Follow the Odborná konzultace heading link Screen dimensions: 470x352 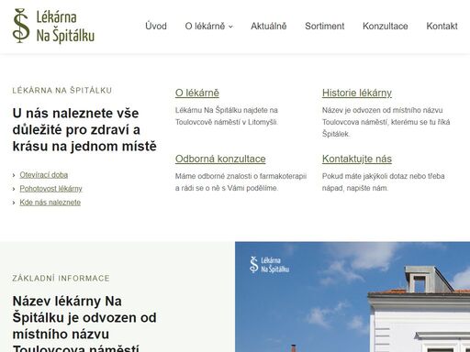pos(220,159)
